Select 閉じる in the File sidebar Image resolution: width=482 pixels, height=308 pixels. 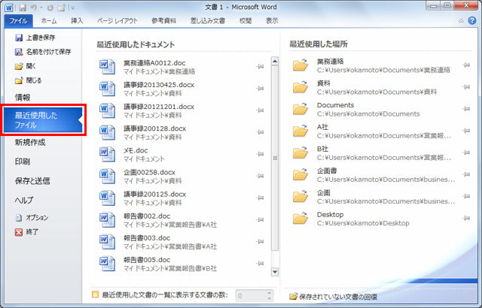(x=29, y=80)
